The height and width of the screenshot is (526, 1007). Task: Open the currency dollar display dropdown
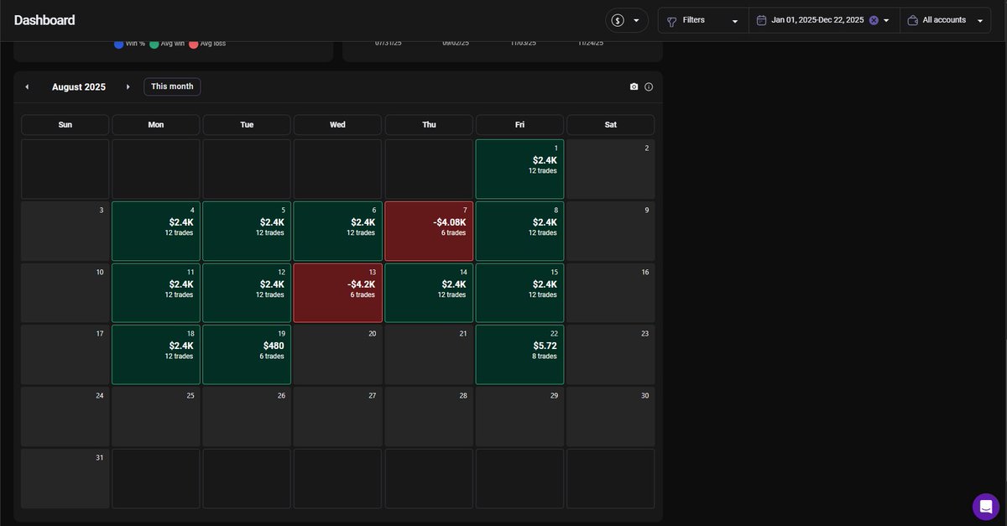626,20
